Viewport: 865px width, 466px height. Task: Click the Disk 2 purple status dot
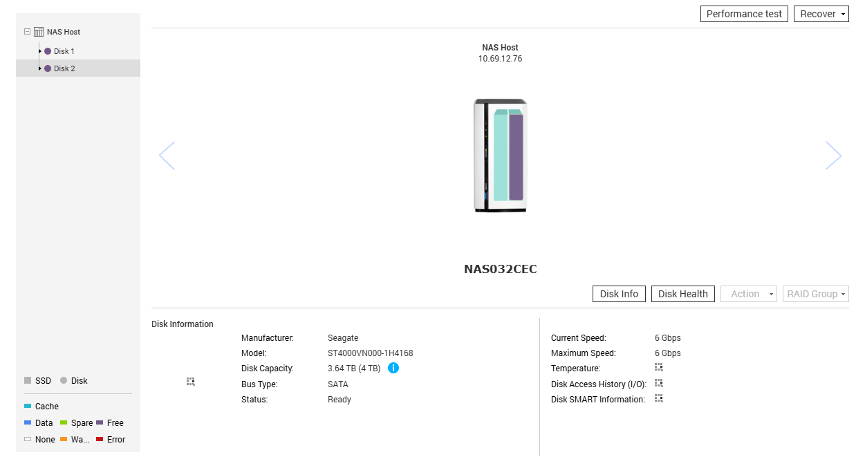[48, 68]
